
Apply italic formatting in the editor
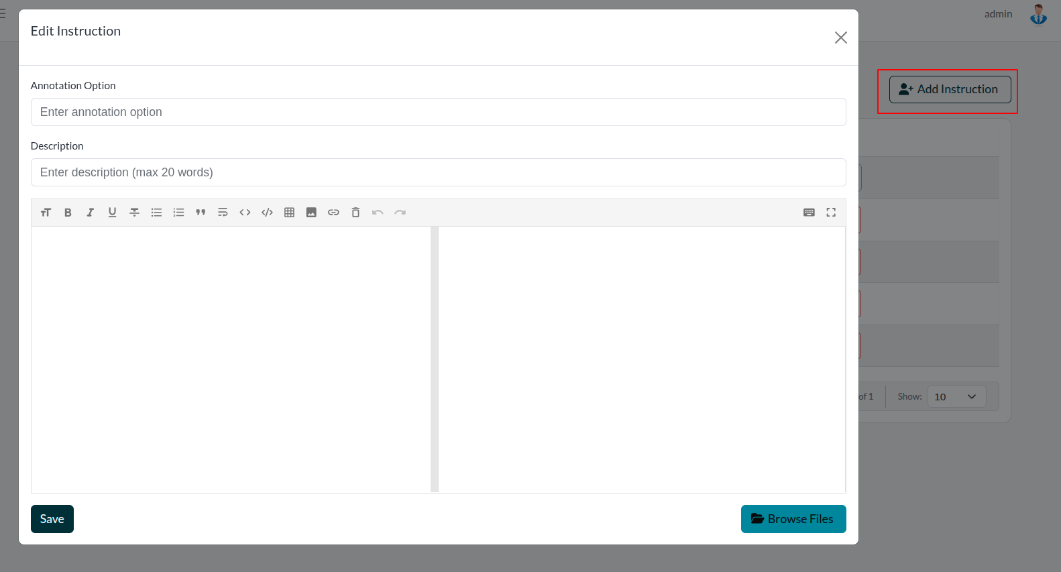click(90, 213)
